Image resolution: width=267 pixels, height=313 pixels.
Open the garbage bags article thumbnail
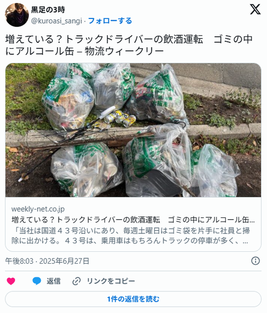pos(133,130)
